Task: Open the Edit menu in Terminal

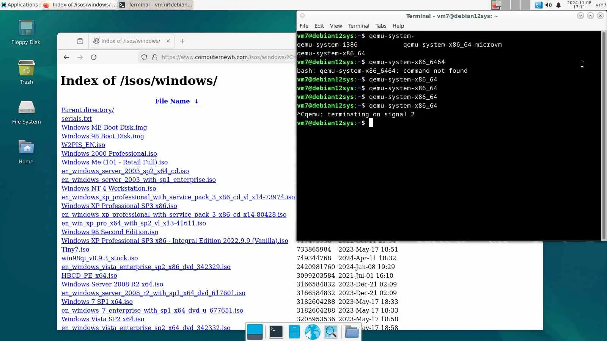Action: pyautogui.click(x=319, y=26)
